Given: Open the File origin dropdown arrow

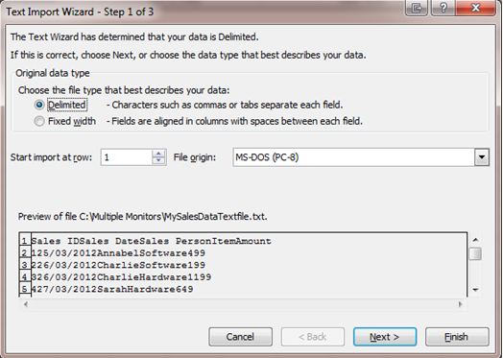Looking at the screenshot, I should pos(482,157).
